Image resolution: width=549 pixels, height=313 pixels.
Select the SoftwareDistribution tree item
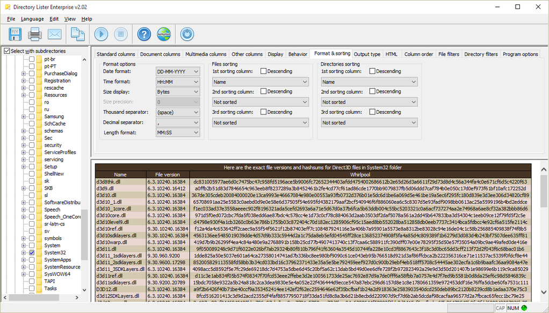pyautogui.click(x=62, y=202)
